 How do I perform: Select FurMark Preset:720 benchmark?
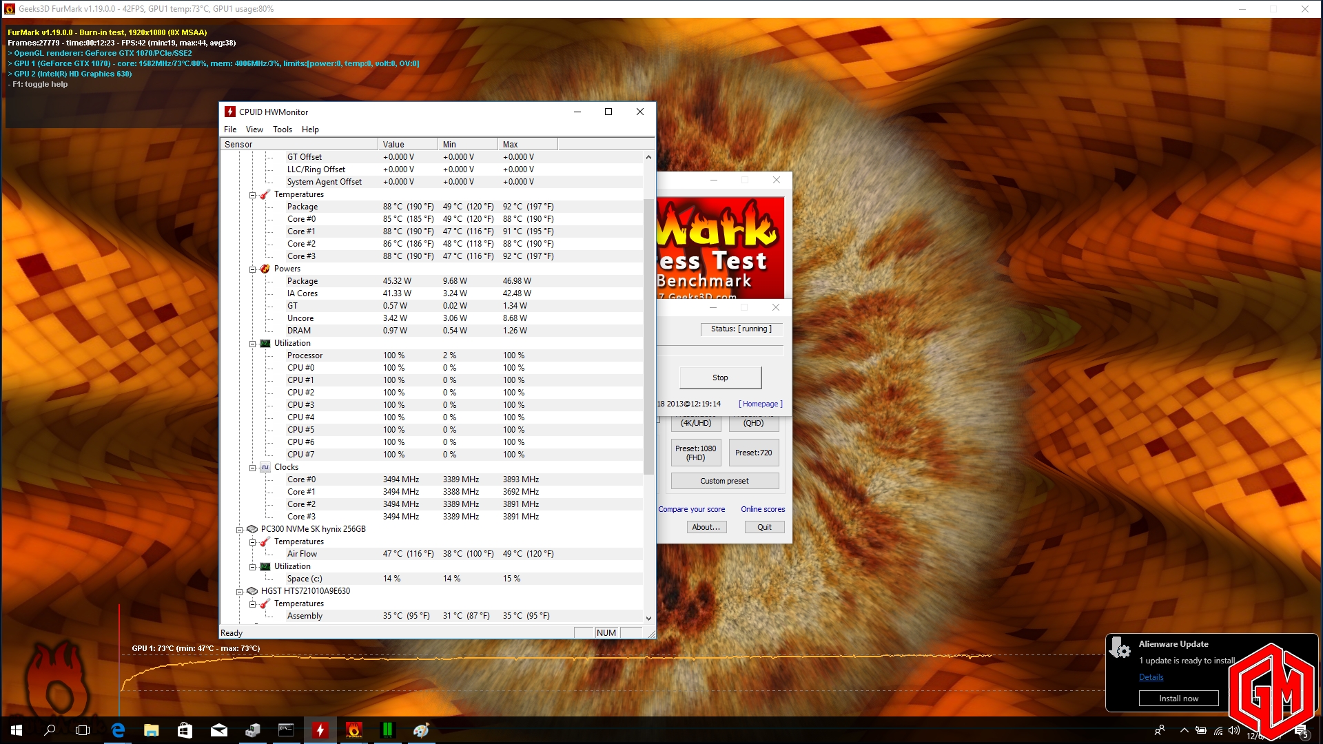pos(754,453)
